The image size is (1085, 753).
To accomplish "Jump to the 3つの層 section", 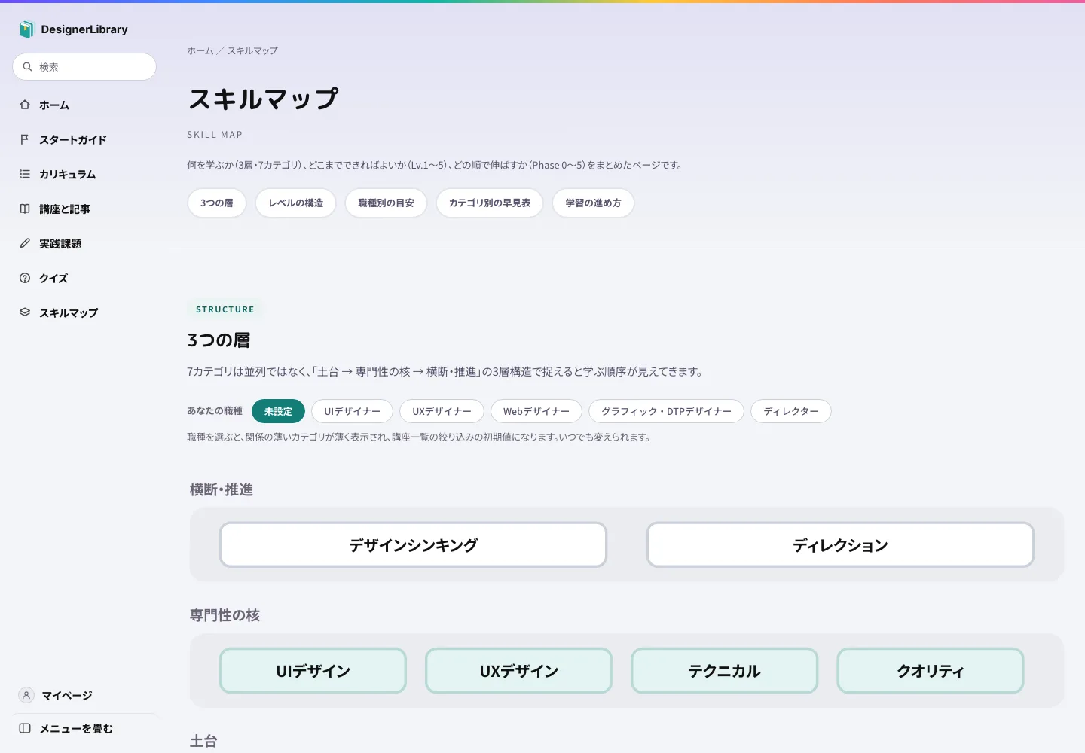I will click(217, 203).
